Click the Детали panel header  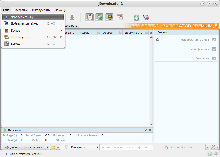tap(186, 32)
